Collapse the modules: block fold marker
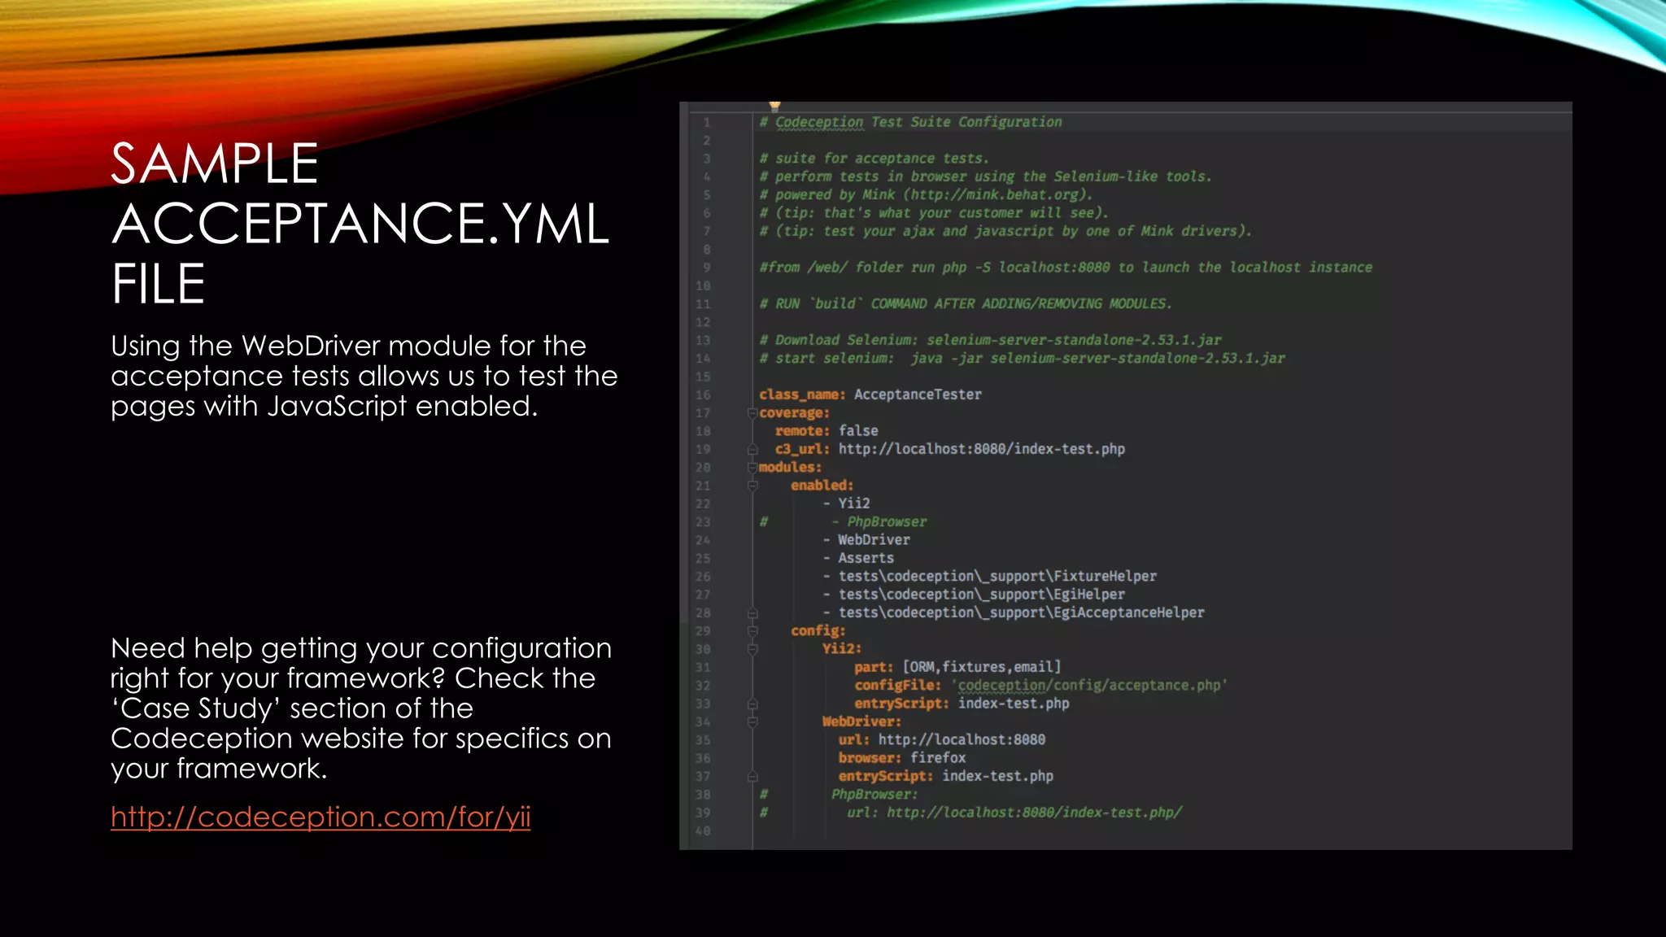The image size is (1666, 937). [x=752, y=468]
